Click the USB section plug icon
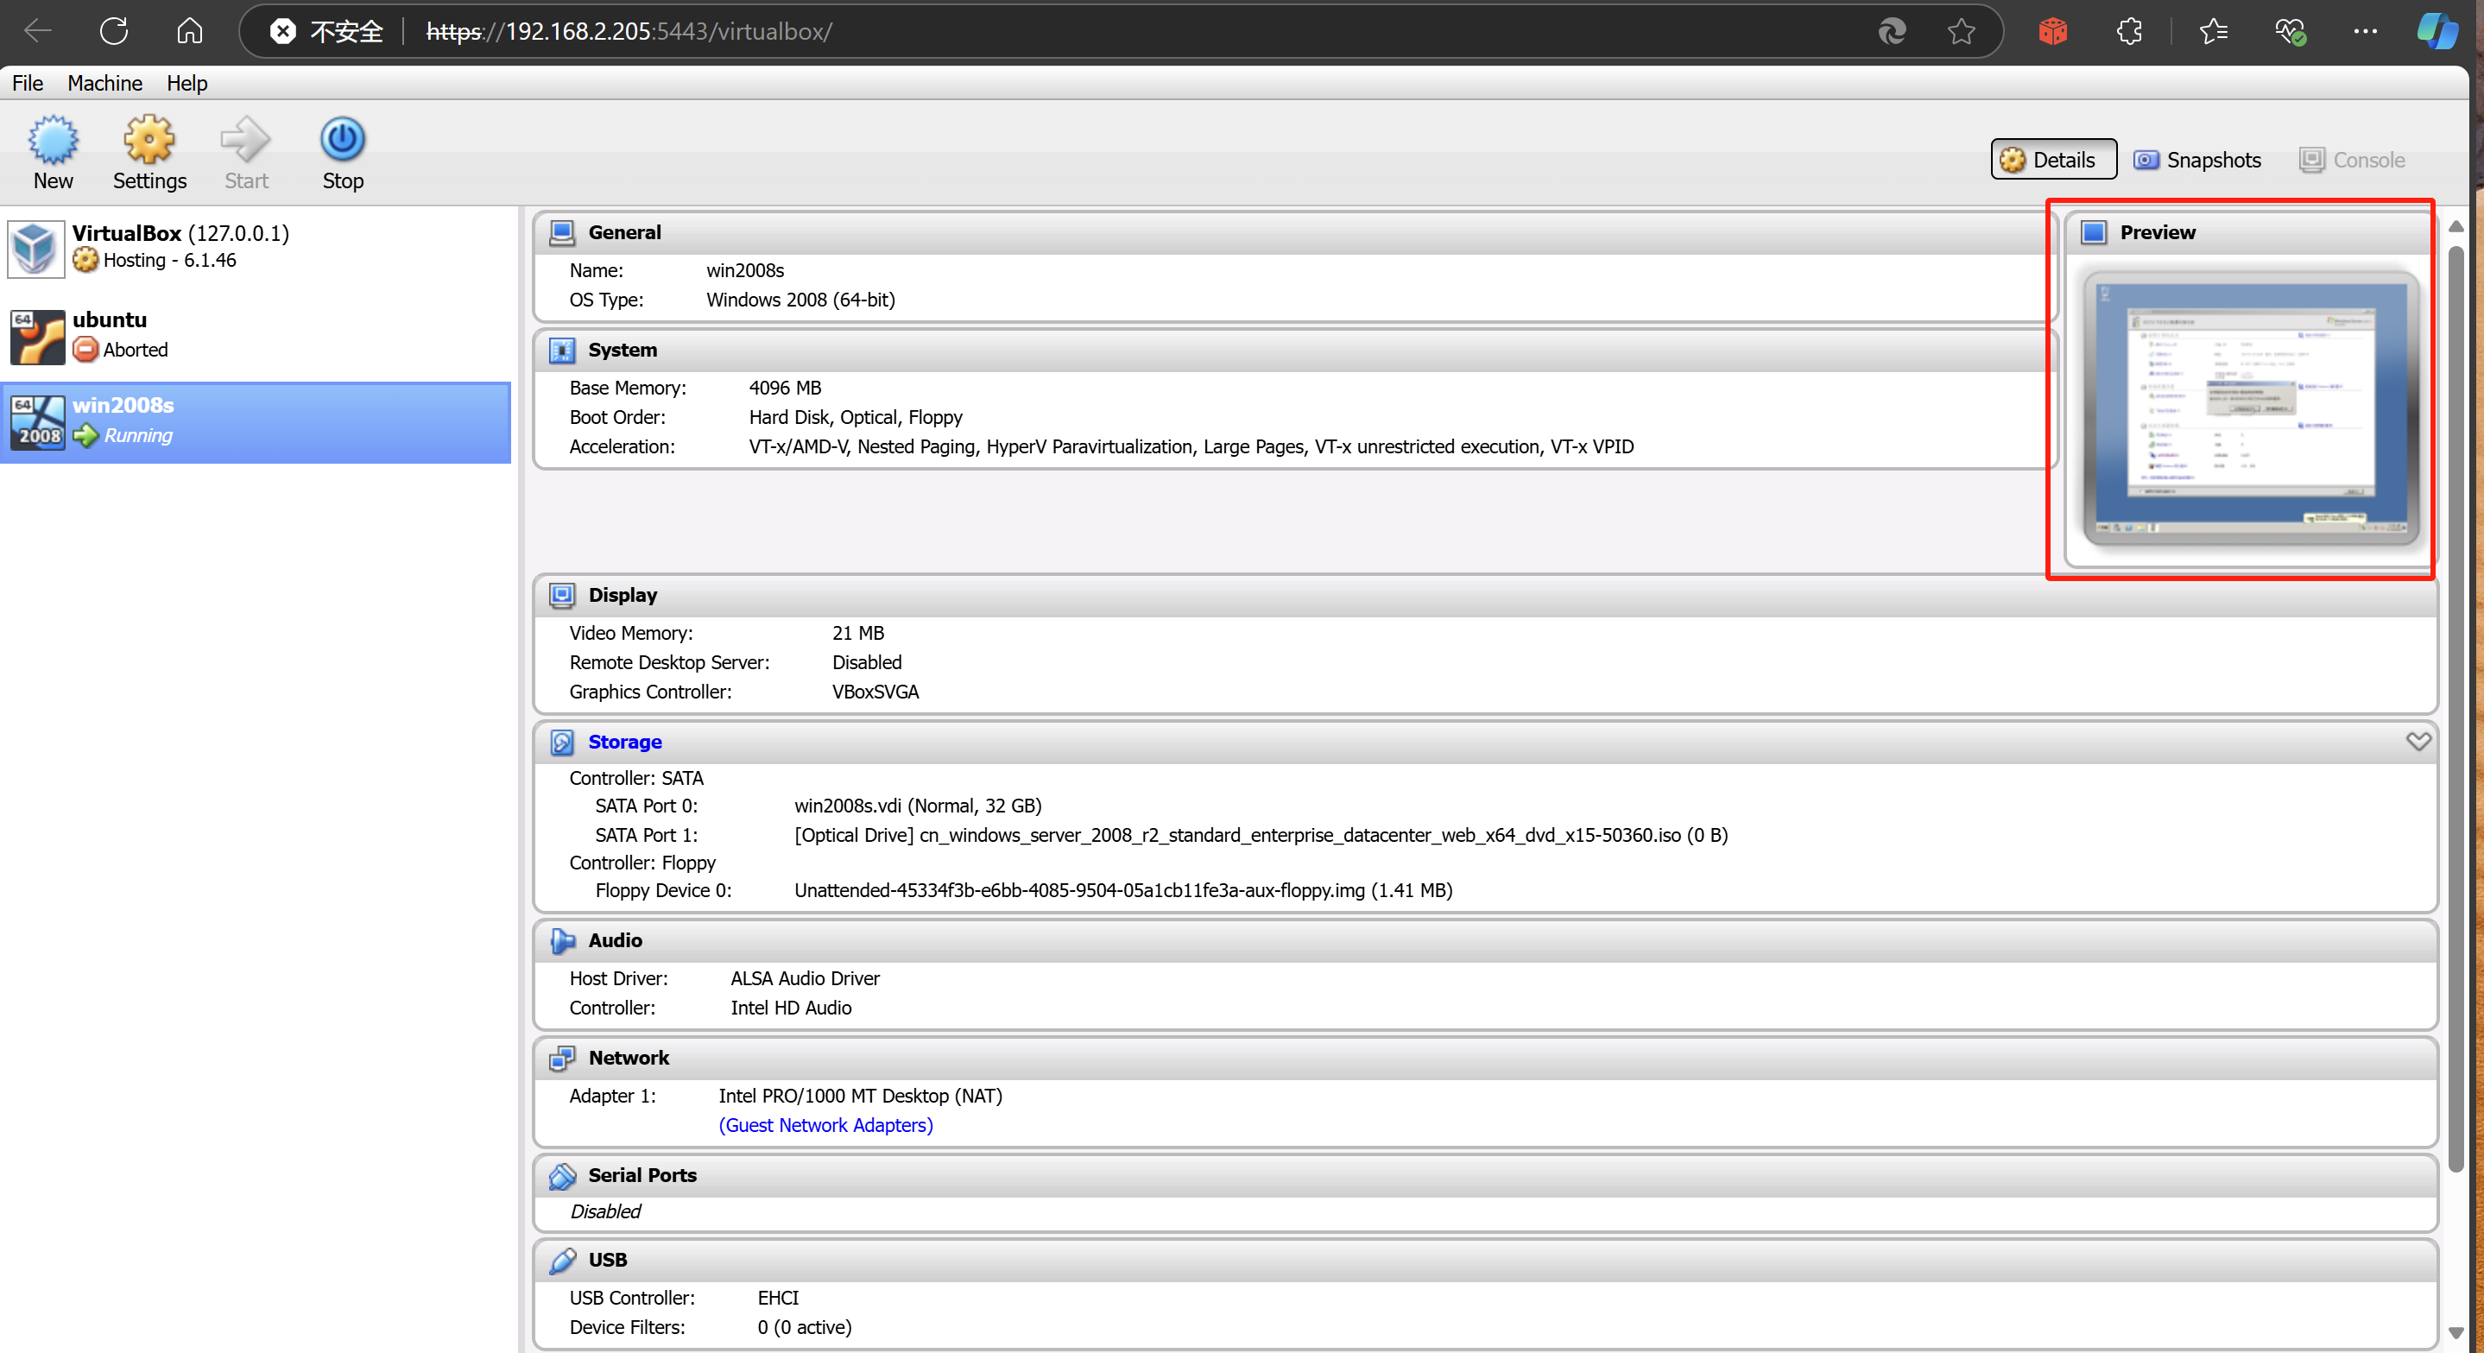This screenshot has width=2484, height=1353. pos(561,1261)
